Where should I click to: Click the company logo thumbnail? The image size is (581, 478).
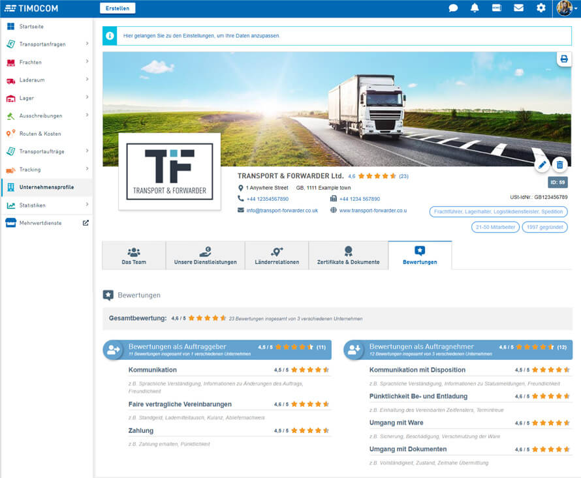[169, 172]
